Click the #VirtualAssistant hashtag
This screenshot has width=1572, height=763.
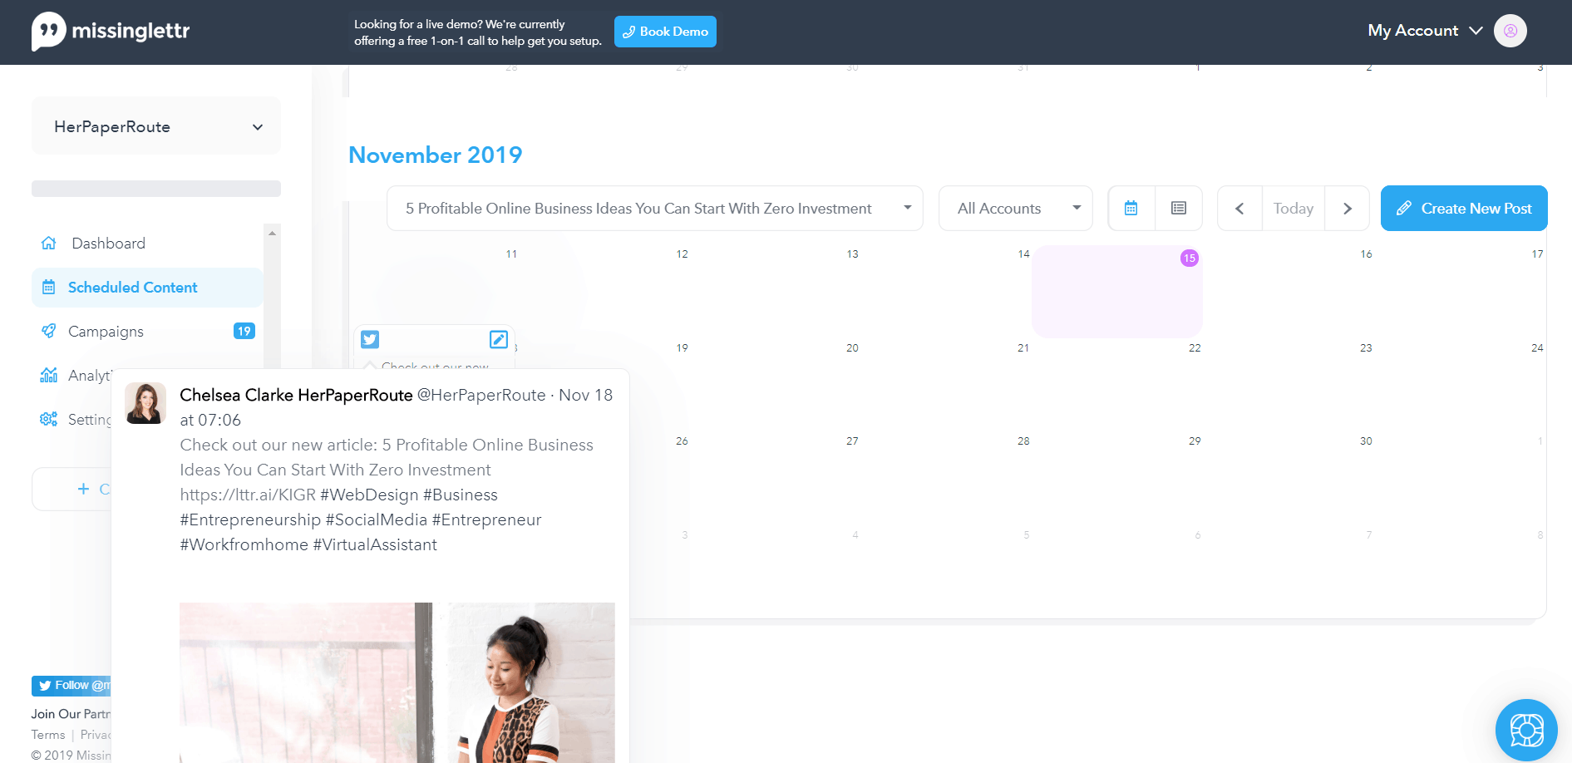[375, 544]
